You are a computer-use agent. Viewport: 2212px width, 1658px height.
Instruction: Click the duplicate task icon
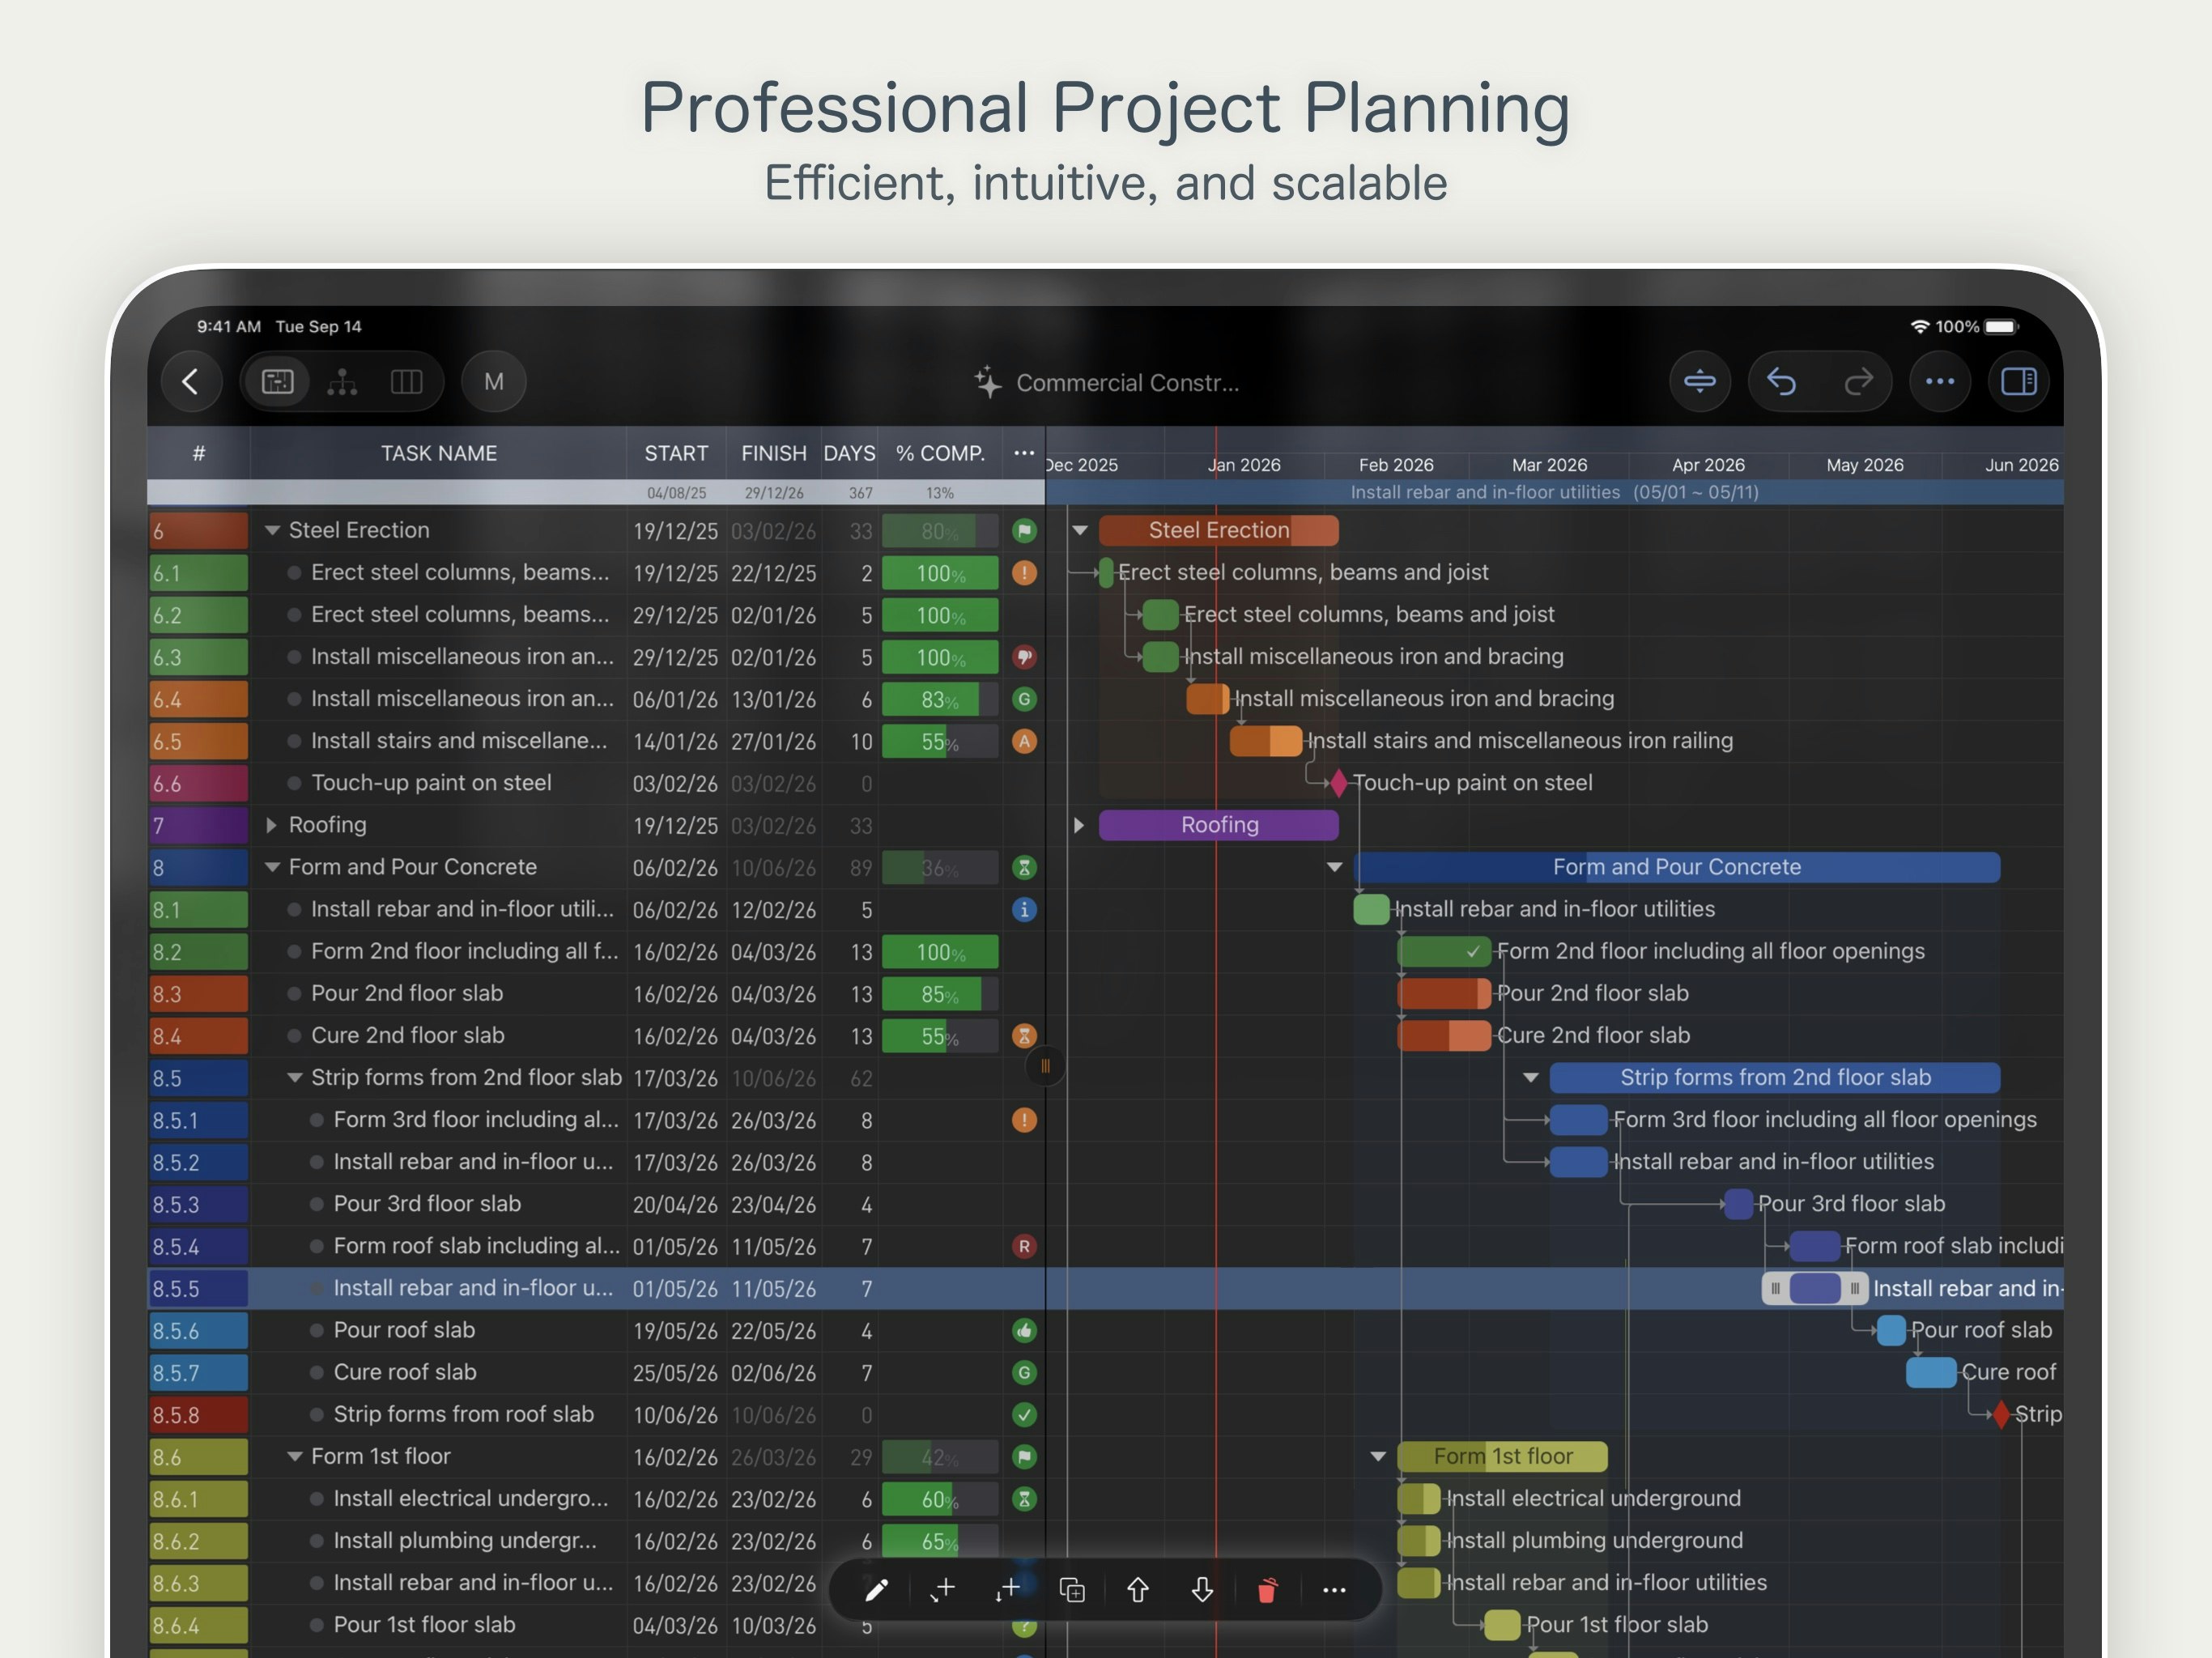click(1071, 1590)
